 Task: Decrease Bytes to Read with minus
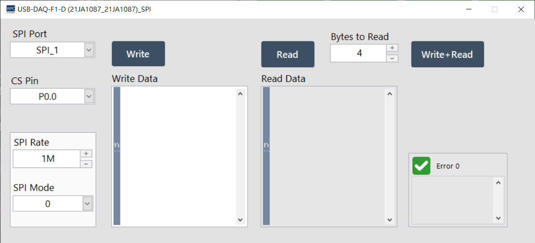[392, 58]
